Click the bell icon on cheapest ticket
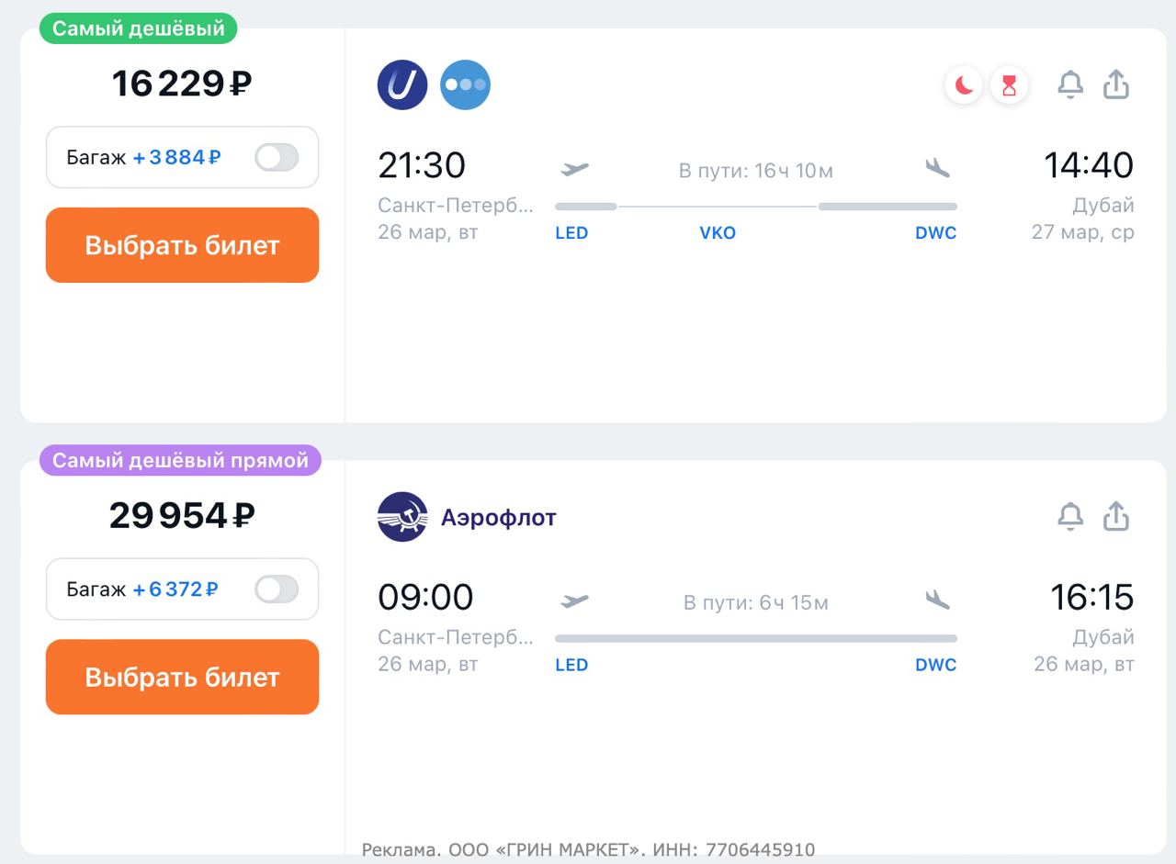Screen dimensions: 1176x864 tap(1070, 84)
